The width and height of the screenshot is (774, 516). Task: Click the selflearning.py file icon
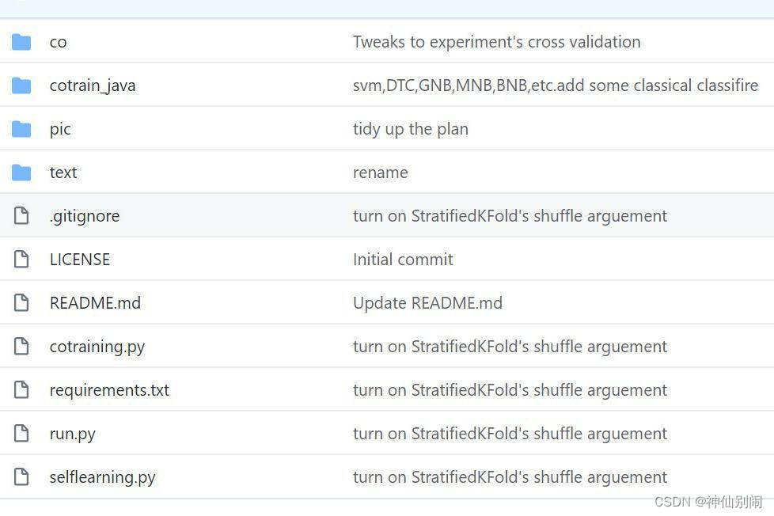(21, 476)
